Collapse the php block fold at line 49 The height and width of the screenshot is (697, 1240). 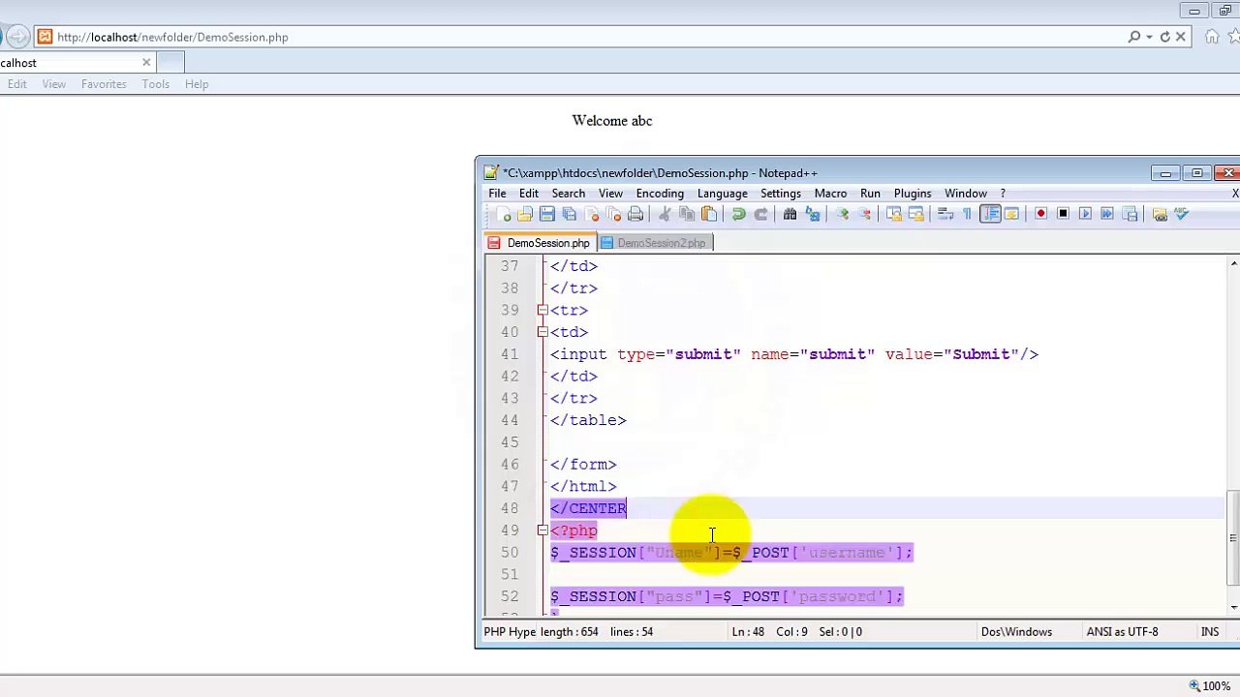point(542,530)
